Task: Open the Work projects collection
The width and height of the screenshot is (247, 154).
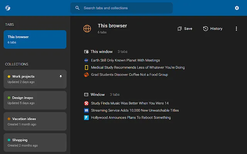Action: tap(35, 79)
